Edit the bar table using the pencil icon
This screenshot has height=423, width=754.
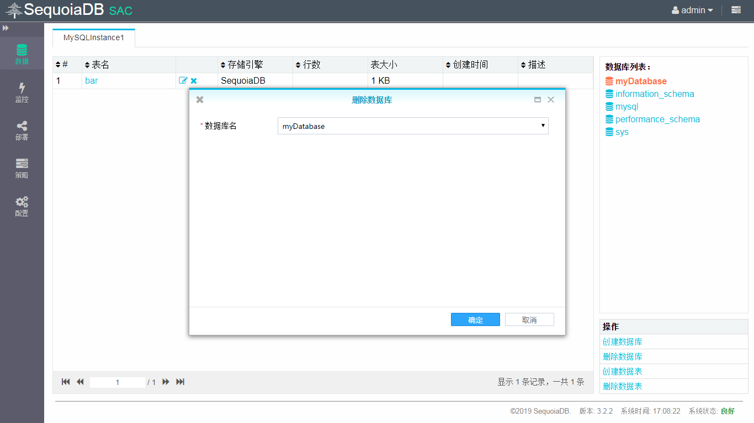tap(183, 80)
